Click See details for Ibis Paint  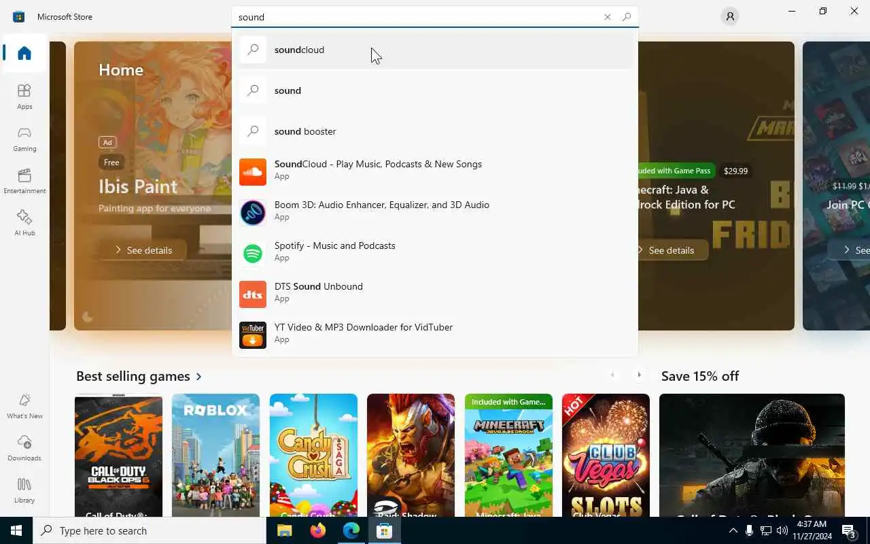pos(143,250)
